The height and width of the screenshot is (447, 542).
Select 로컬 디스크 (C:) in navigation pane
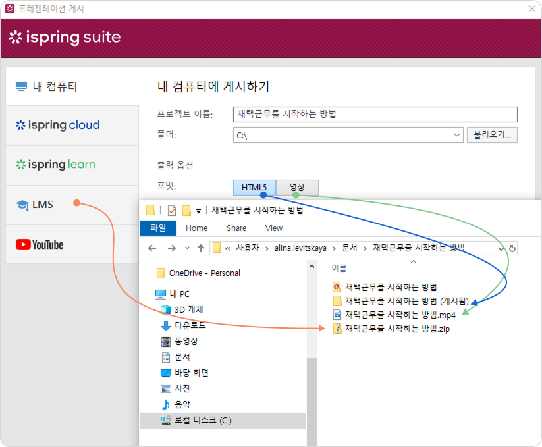tap(223, 421)
